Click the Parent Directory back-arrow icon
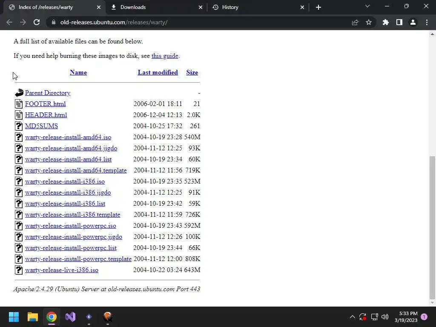The height and width of the screenshot is (327, 436). pos(19,92)
